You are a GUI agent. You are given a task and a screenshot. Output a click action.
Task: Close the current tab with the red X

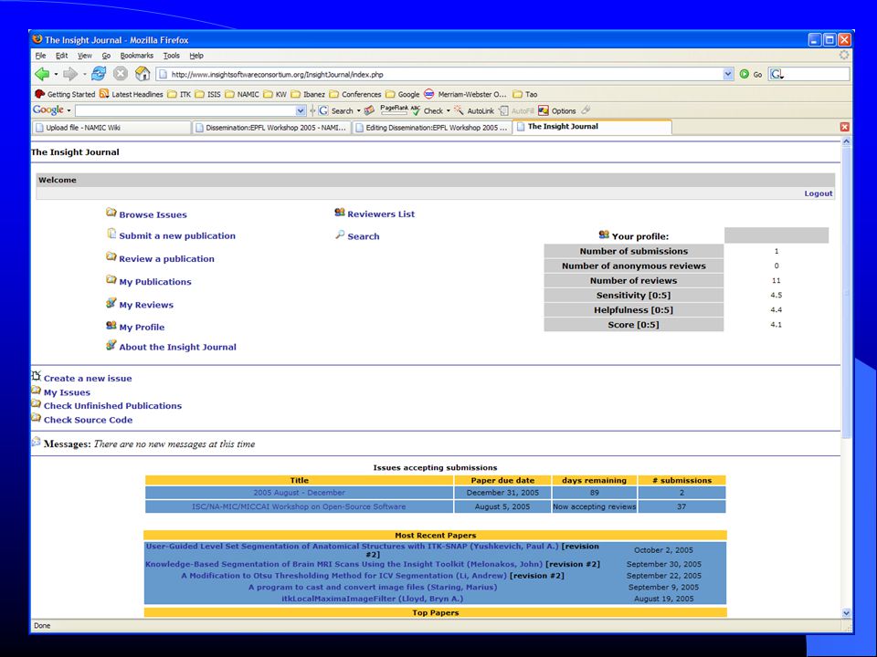[844, 128]
